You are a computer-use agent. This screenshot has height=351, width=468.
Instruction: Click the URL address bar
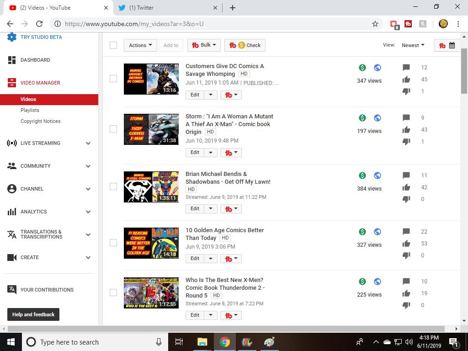pos(216,24)
